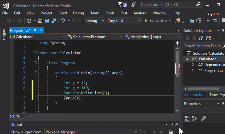Viewport: 225px width, 134px height.
Task: Open the Main(string[] args) member dropdown
Action: 152,37
